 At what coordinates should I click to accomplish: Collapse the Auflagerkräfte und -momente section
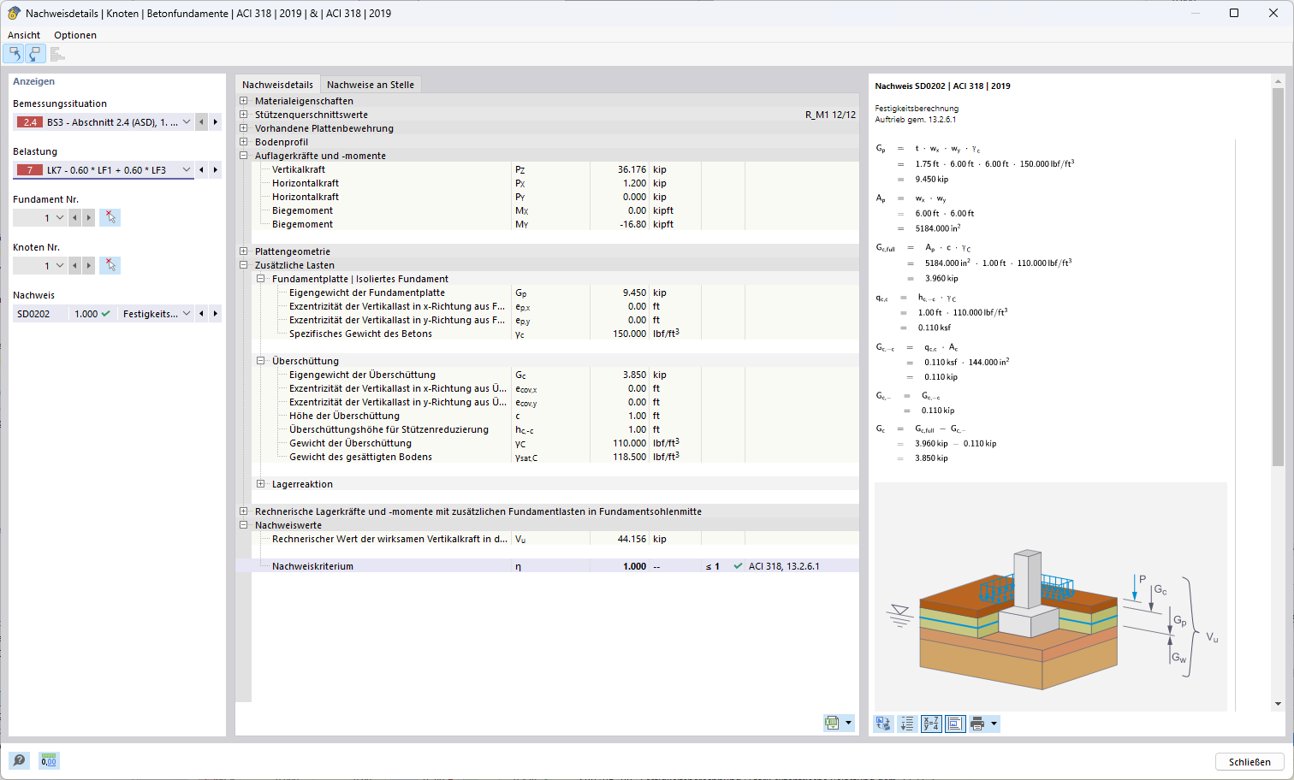click(243, 156)
